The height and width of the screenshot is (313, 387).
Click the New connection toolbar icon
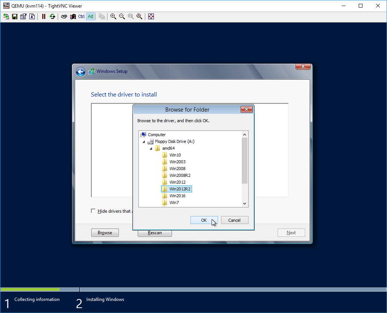6,17
